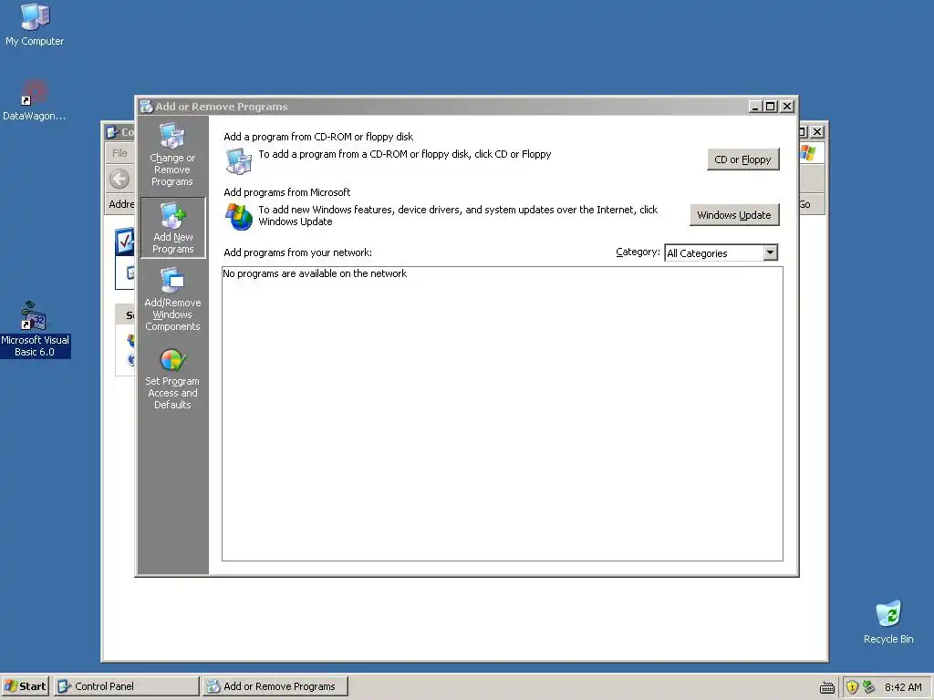934x700 pixels.
Task: Click the Go button in Control Panel window
Action: coord(805,204)
